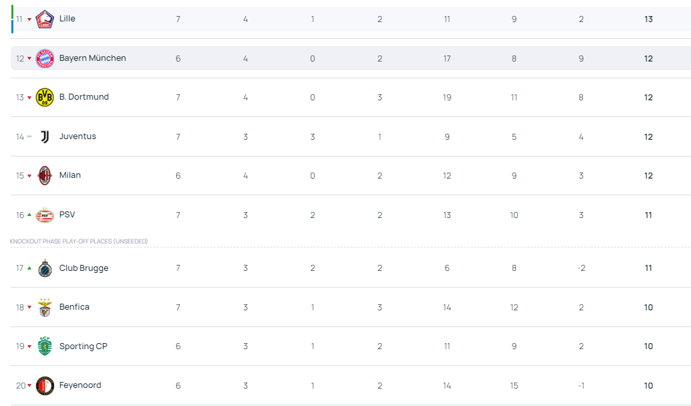Click the PSV club badge

45,215
